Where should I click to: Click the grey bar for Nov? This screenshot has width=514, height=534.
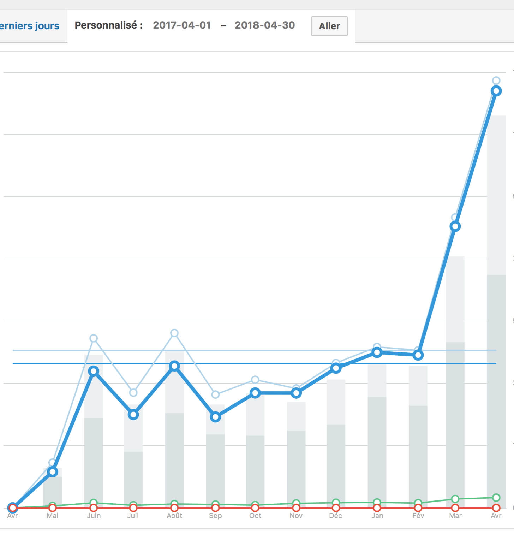296,455
